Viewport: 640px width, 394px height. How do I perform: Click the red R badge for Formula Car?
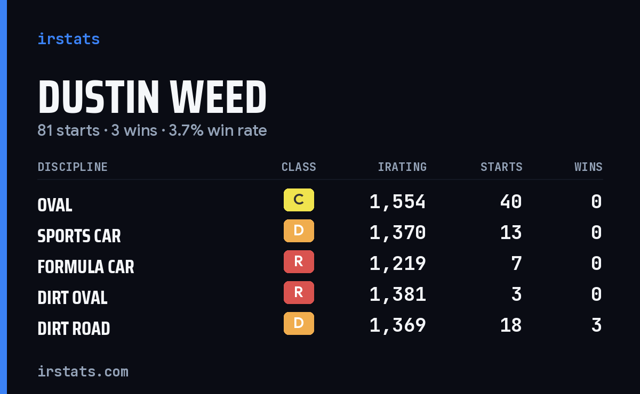tap(299, 262)
